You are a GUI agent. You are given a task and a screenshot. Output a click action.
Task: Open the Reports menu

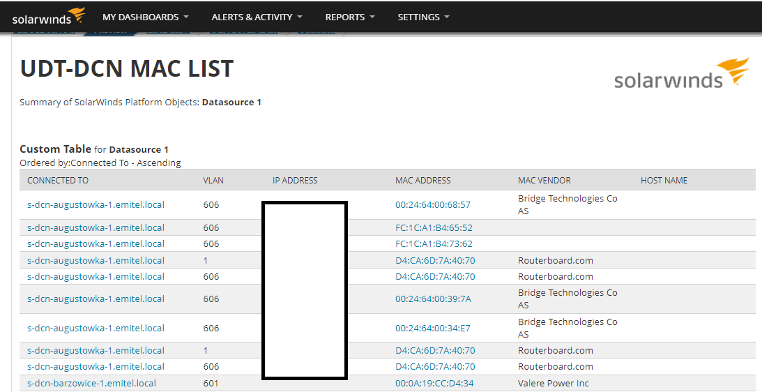point(350,17)
